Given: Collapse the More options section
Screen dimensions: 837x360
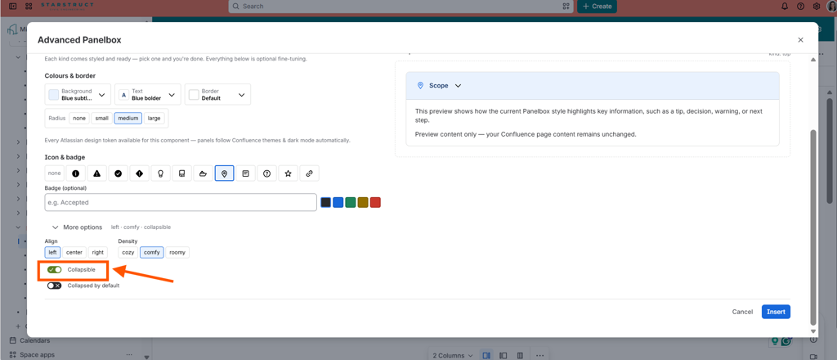Looking at the screenshot, I should click(x=77, y=227).
